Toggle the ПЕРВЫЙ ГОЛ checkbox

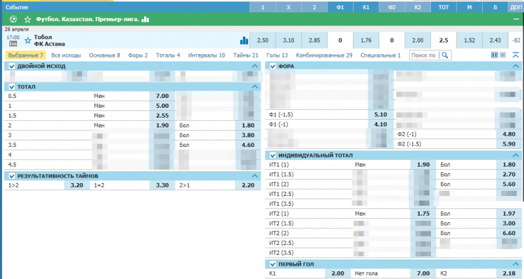[273, 264]
